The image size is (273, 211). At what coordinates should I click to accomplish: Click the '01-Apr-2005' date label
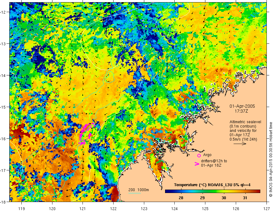[x=242, y=106]
